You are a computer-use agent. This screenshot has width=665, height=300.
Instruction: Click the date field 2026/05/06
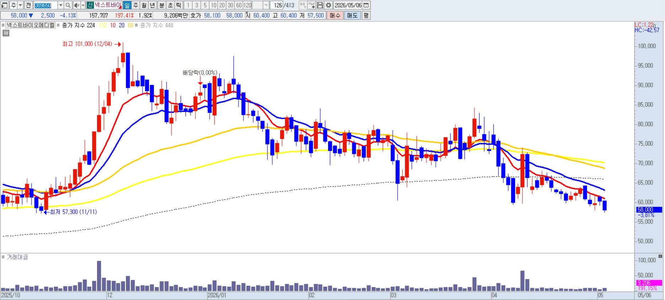coord(348,5)
